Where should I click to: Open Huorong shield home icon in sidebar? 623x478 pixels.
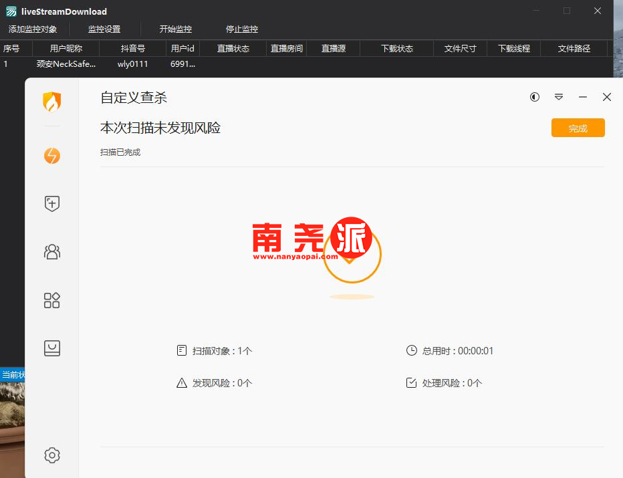(x=52, y=102)
